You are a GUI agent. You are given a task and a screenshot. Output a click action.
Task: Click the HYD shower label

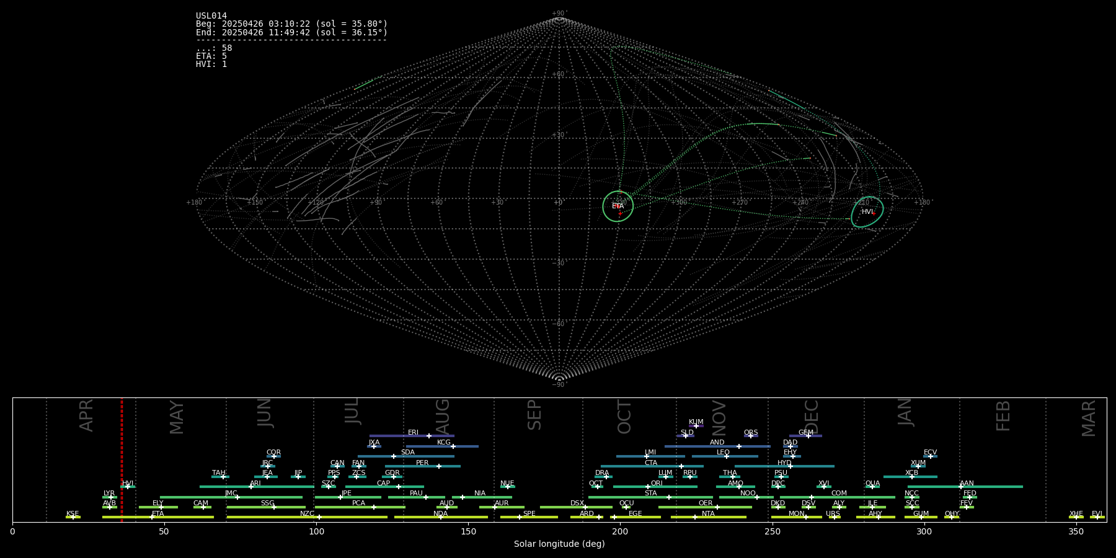(x=784, y=463)
